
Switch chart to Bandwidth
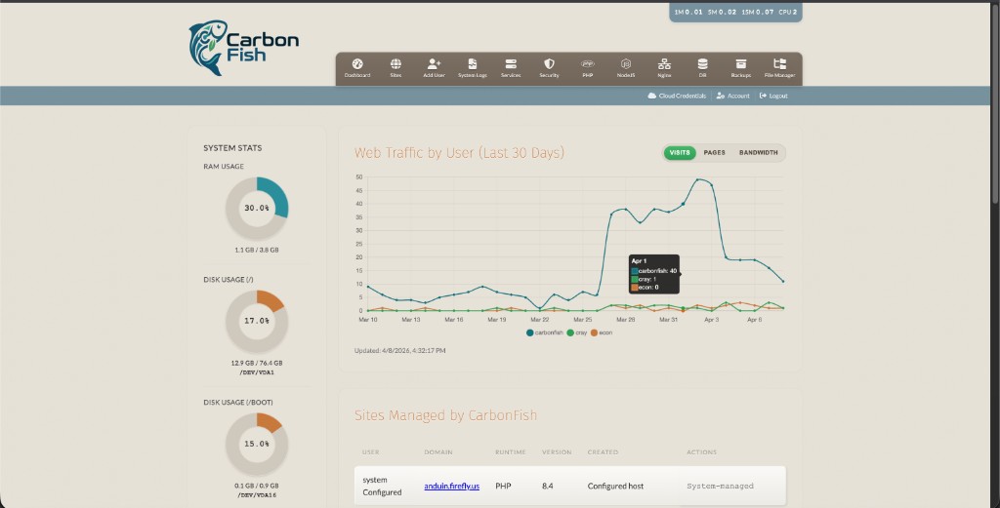758,153
